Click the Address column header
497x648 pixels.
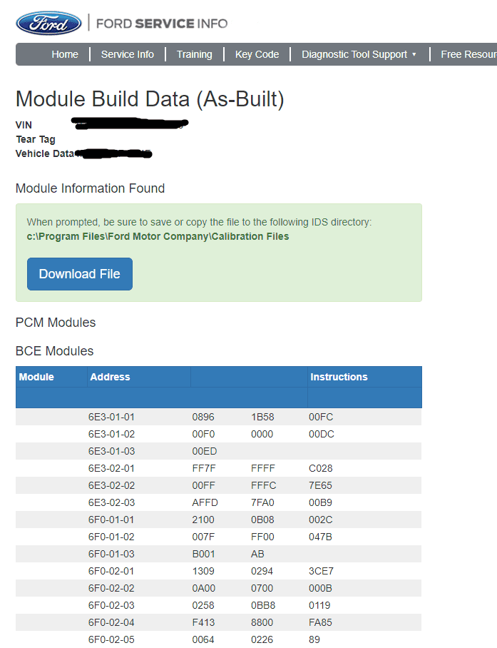108,377
